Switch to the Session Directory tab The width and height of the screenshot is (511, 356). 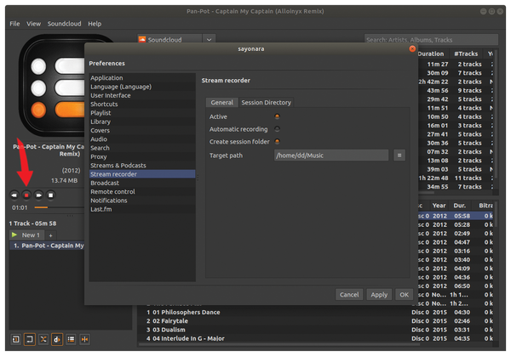[266, 103]
